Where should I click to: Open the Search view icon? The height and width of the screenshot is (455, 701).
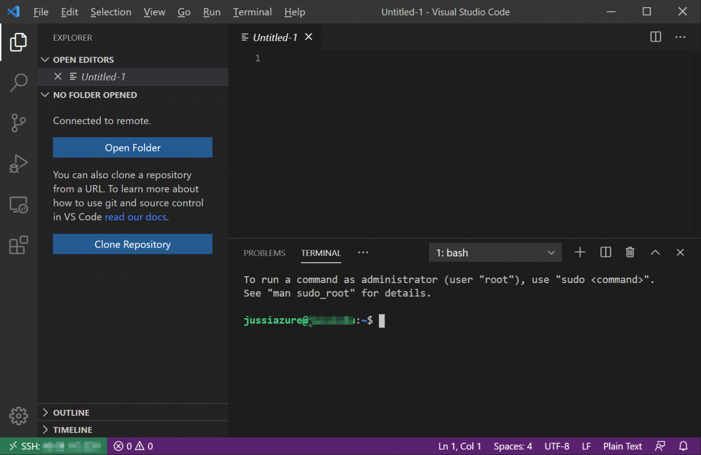pos(18,83)
